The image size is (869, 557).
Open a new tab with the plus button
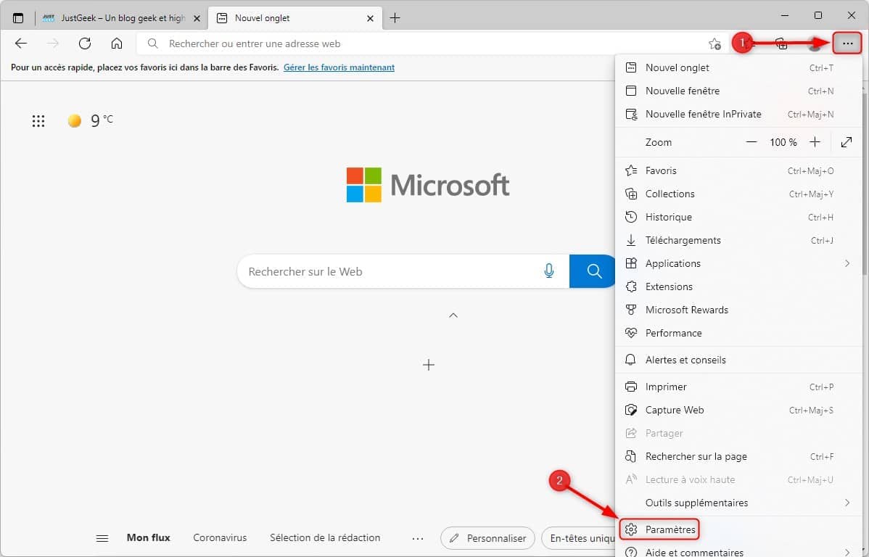point(395,18)
